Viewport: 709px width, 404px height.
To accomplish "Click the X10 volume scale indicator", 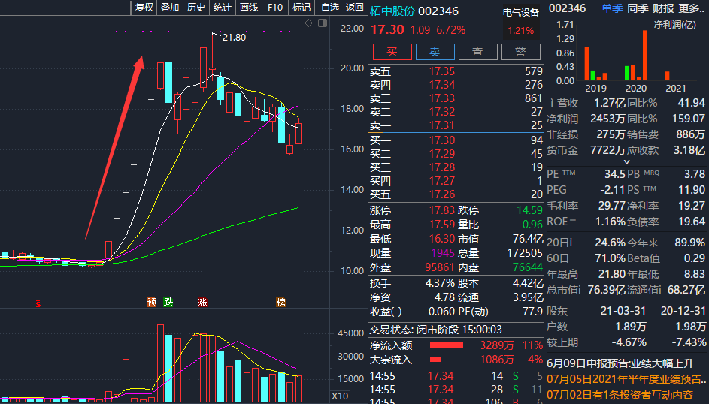I will pos(340,396).
